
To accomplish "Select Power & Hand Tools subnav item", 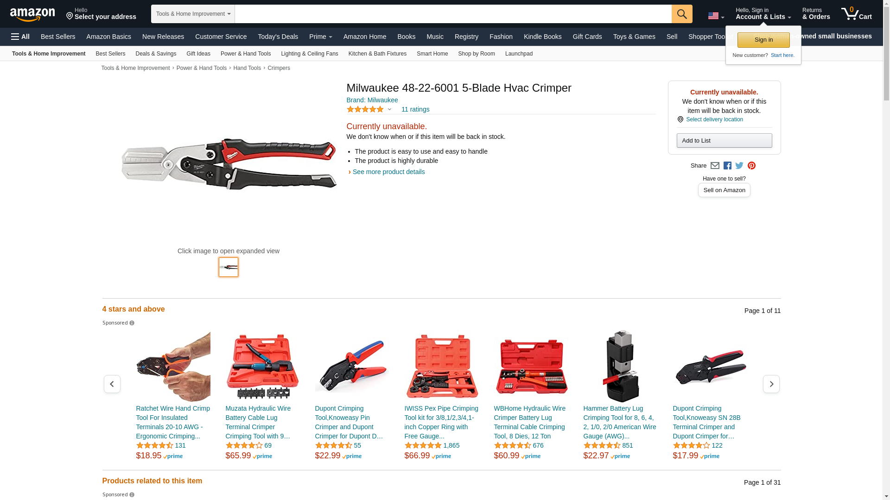I will click(x=246, y=54).
